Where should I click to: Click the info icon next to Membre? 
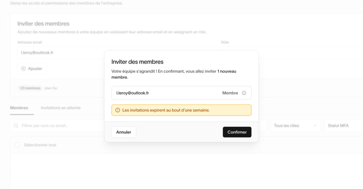pyautogui.click(x=244, y=93)
